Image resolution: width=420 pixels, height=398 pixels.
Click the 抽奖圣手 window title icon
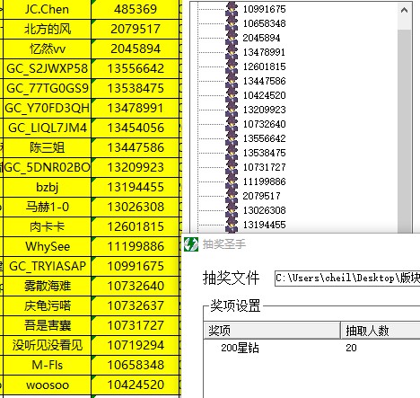191,244
